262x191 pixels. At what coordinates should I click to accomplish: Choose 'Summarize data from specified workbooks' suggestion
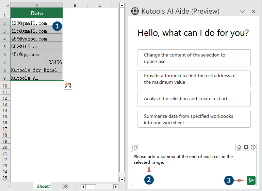click(x=194, y=119)
